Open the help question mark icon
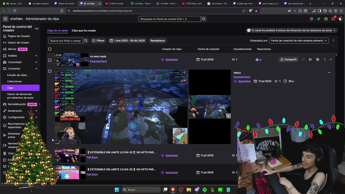 pyautogui.click(x=312, y=19)
